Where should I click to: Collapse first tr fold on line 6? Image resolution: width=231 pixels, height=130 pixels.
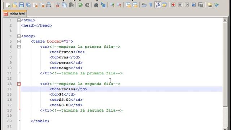click(19, 47)
